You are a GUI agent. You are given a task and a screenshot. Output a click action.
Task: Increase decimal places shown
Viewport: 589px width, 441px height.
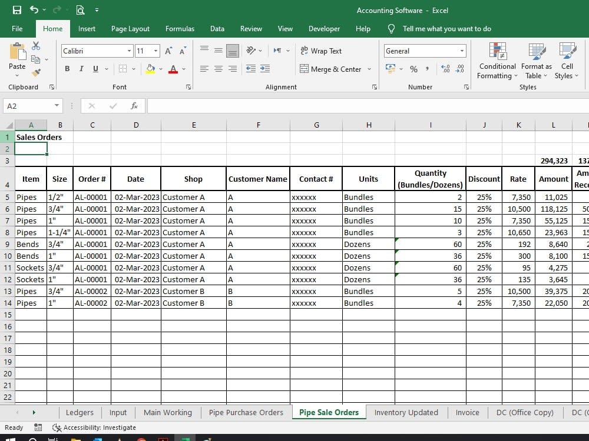point(447,69)
